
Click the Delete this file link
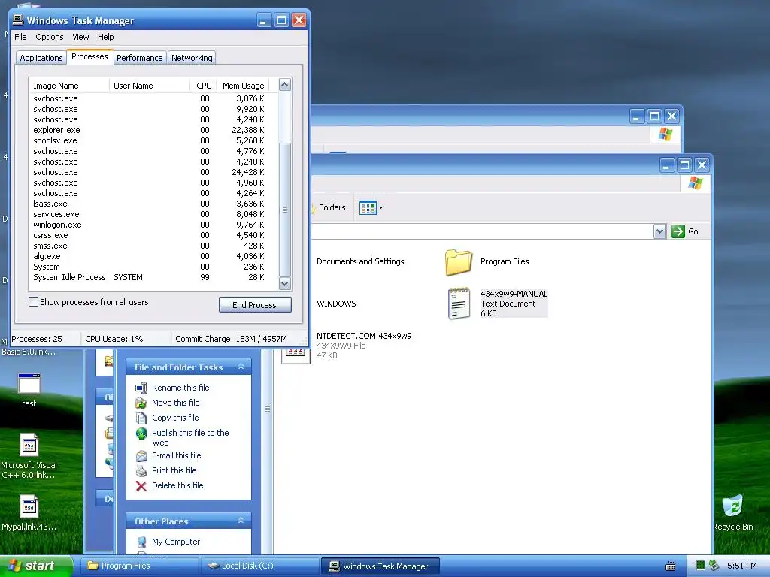177,486
